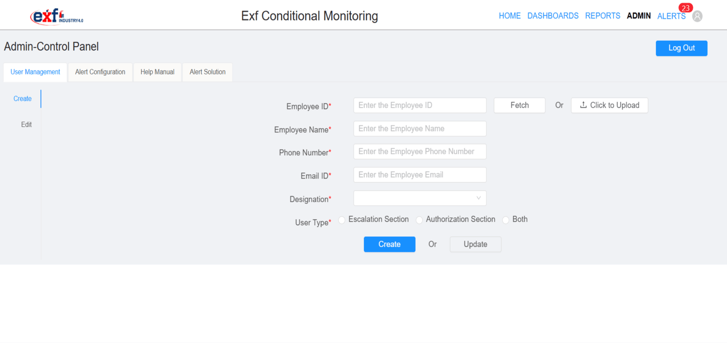Focus the Employee Email input field

click(x=420, y=175)
